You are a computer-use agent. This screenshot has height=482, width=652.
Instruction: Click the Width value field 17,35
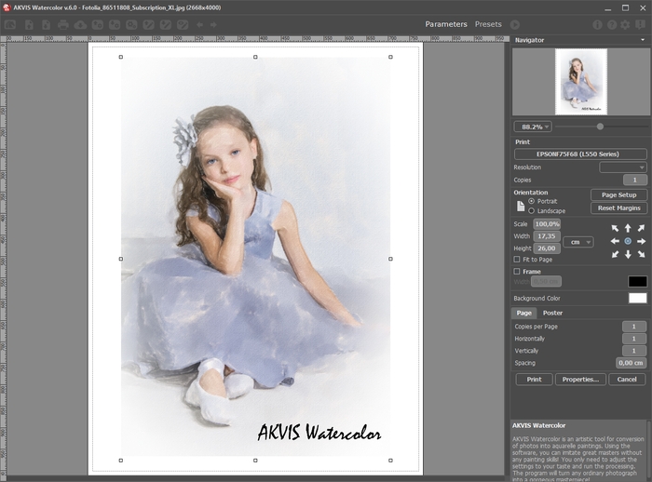(547, 236)
